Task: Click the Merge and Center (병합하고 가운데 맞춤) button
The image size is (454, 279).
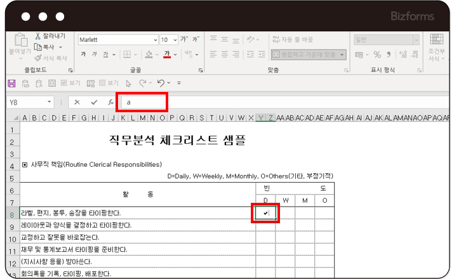Action: click(309, 55)
